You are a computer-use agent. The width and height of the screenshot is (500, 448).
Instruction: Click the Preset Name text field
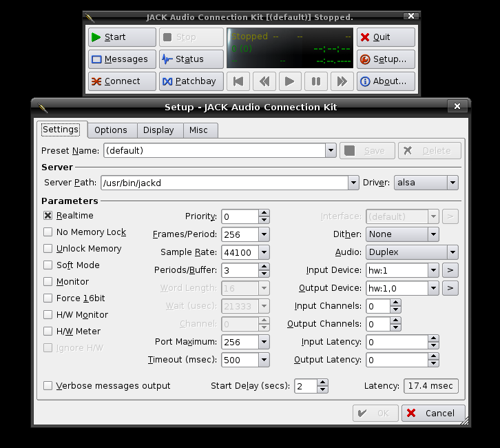[215, 150]
